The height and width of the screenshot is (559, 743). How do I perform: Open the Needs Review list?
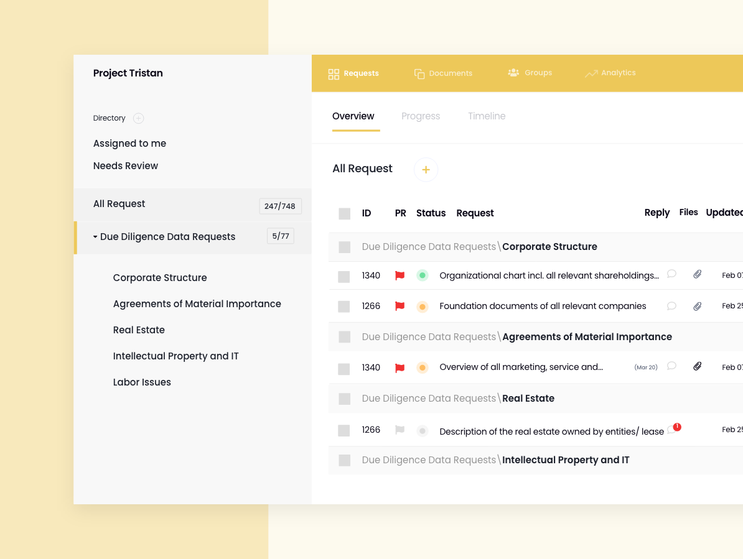pos(126,165)
